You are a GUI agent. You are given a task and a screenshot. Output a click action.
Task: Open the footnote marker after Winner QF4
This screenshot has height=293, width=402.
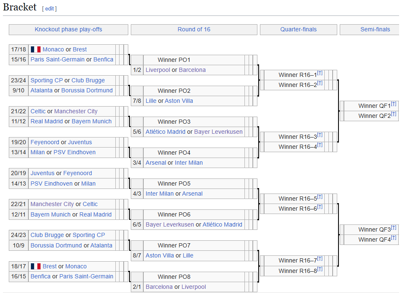coord(394,238)
